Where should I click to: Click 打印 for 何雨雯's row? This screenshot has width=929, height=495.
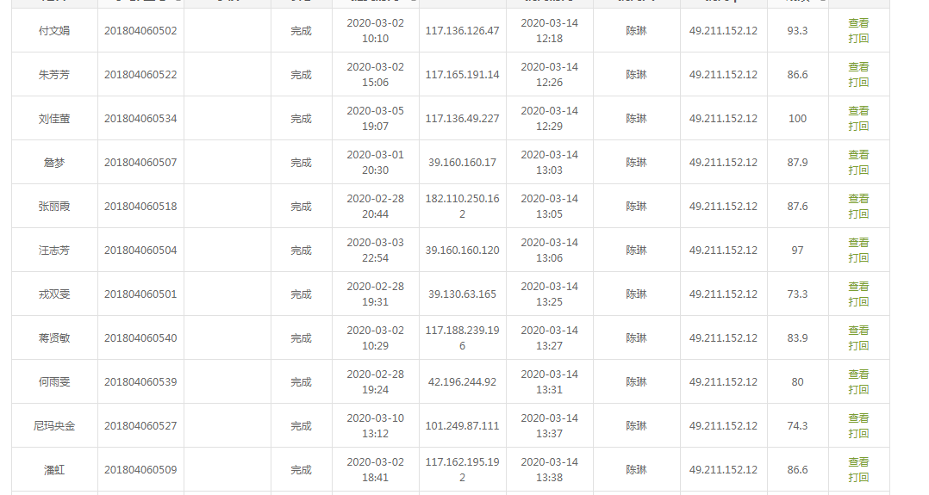858,390
